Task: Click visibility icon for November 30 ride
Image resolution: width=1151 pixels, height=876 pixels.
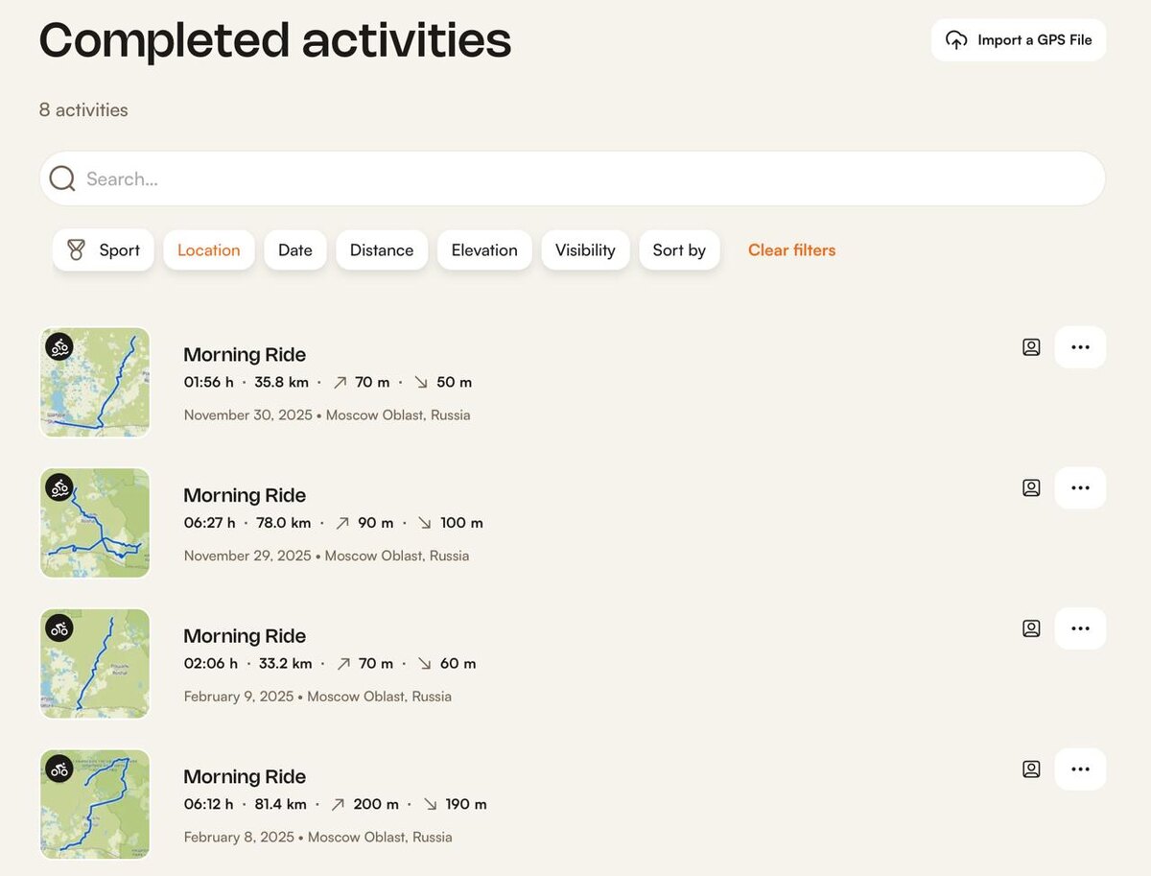Action: click(1031, 347)
